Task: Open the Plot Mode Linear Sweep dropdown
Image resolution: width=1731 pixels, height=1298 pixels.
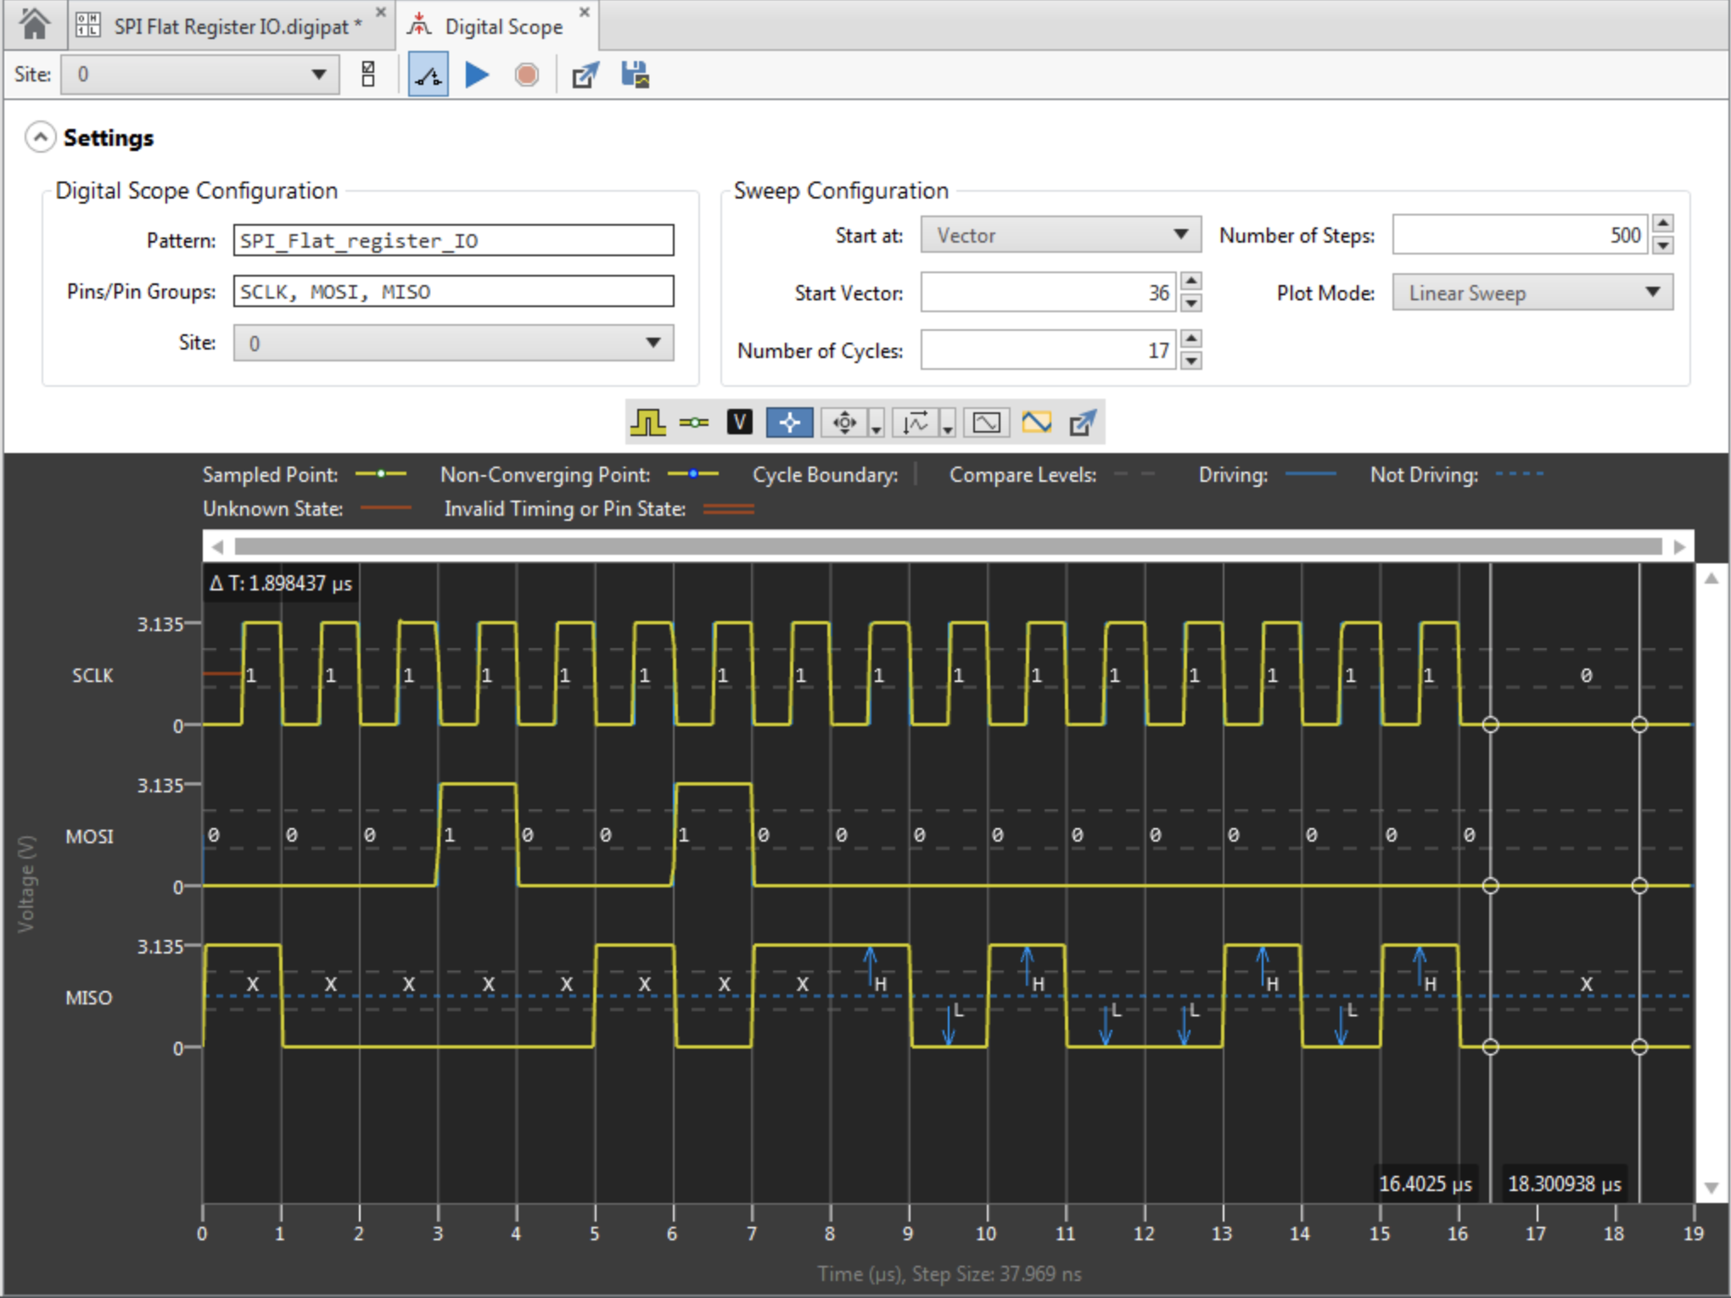Action: click(x=1532, y=293)
